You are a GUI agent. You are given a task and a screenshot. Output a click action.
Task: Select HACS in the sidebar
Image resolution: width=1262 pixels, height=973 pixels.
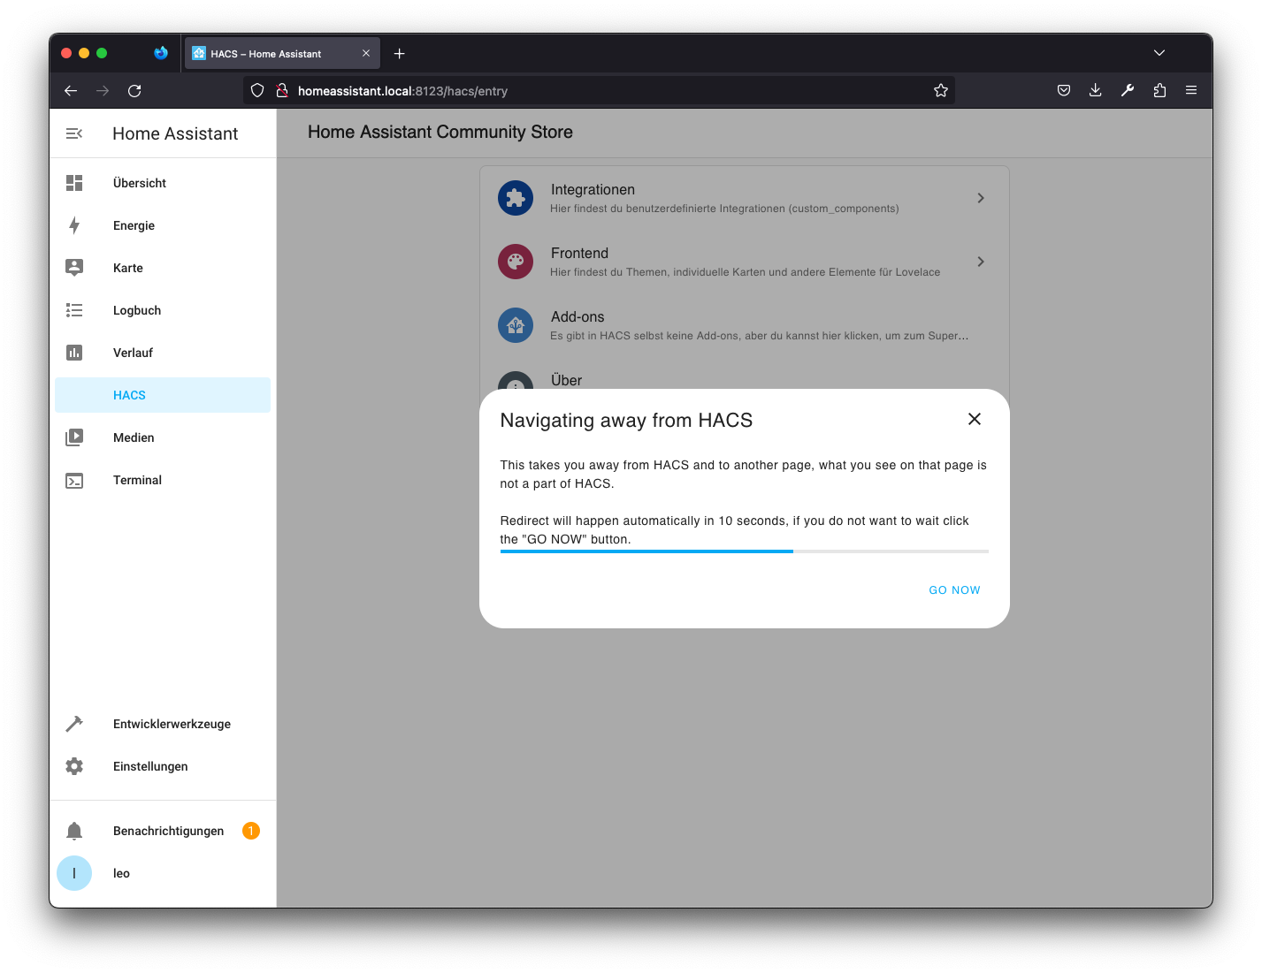(163, 395)
